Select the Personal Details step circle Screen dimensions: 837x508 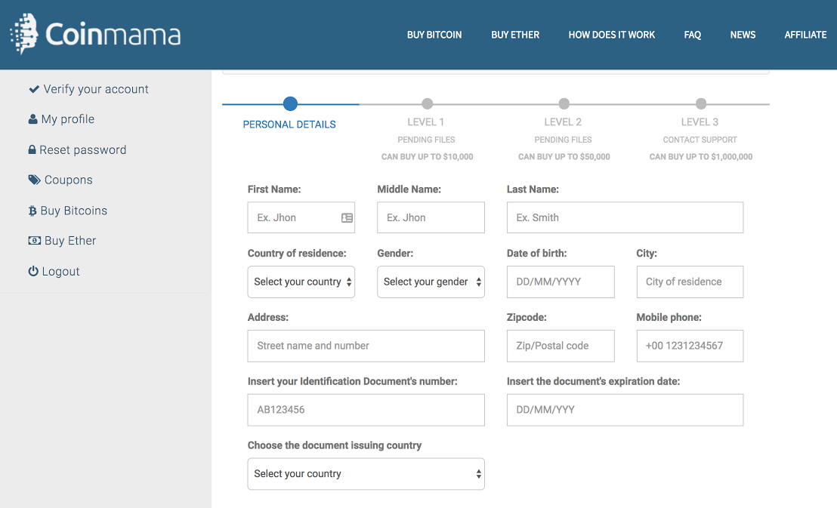(x=290, y=104)
